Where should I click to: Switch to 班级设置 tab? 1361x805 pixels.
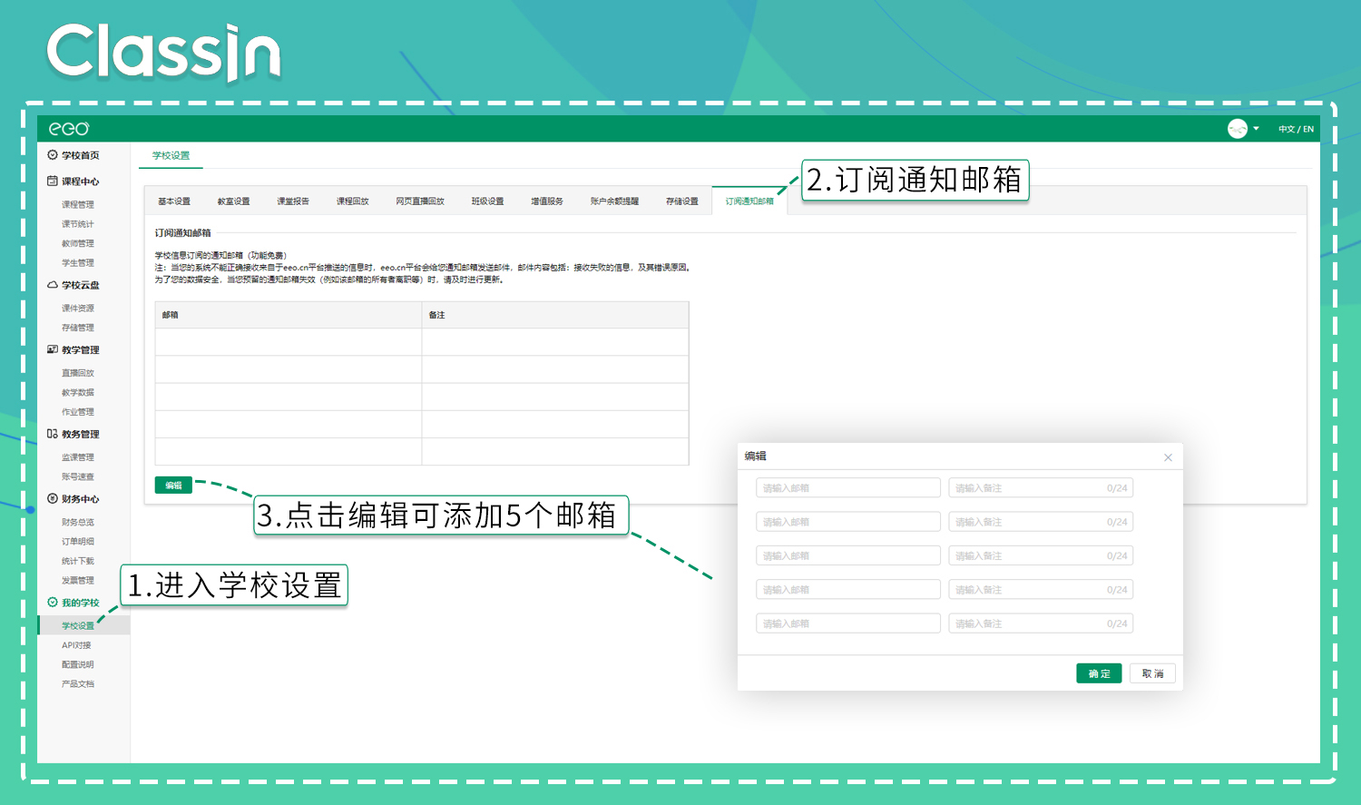point(488,201)
